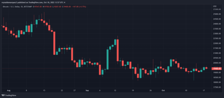Click the Sep label on the time axis
Viewport: 224px width, 98px height.
click(88, 90)
